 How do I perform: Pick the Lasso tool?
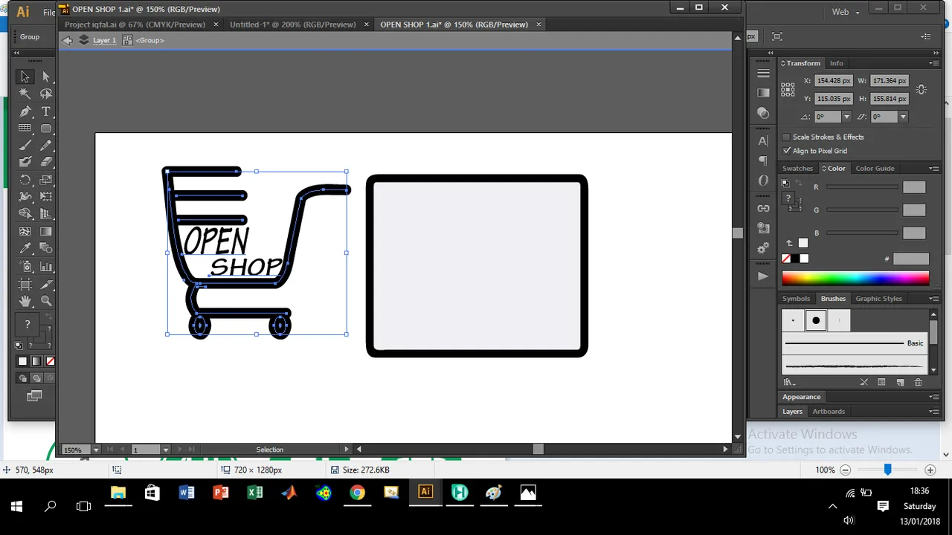(x=46, y=94)
